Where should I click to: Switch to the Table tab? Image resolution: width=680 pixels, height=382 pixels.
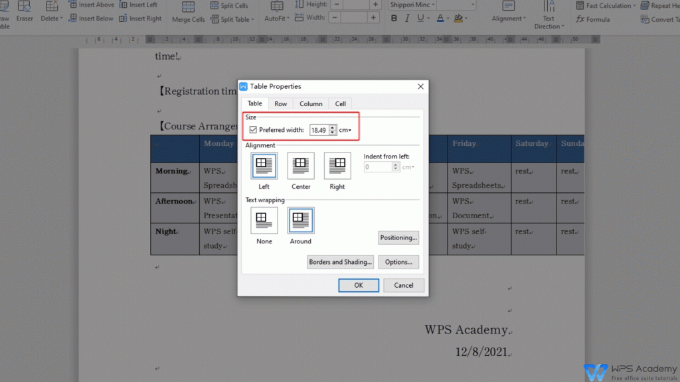tap(254, 103)
